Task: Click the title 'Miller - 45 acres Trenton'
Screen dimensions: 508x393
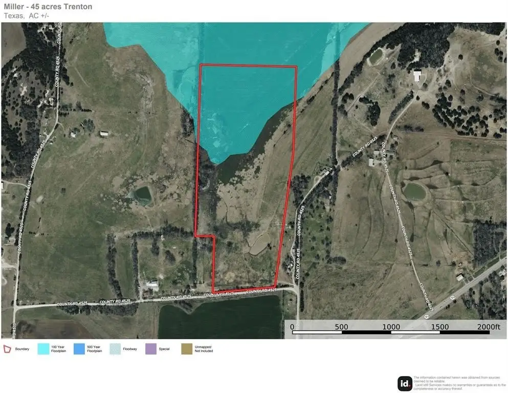Action: point(50,6)
